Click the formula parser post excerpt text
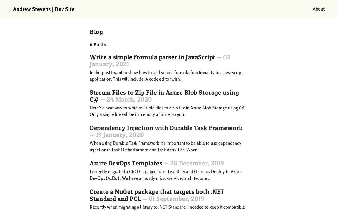Image resolution: width=338 pixels, height=211 pixels. click(x=166, y=76)
